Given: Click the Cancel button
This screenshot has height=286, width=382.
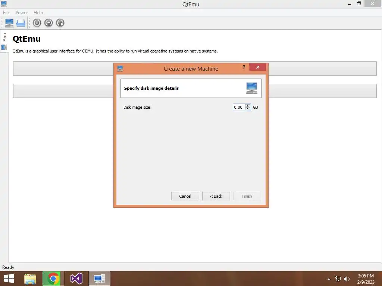Looking at the screenshot, I should [185, 196].
